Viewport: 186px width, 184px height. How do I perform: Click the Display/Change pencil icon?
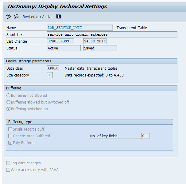pyautogui.click(x=9, y=17)
